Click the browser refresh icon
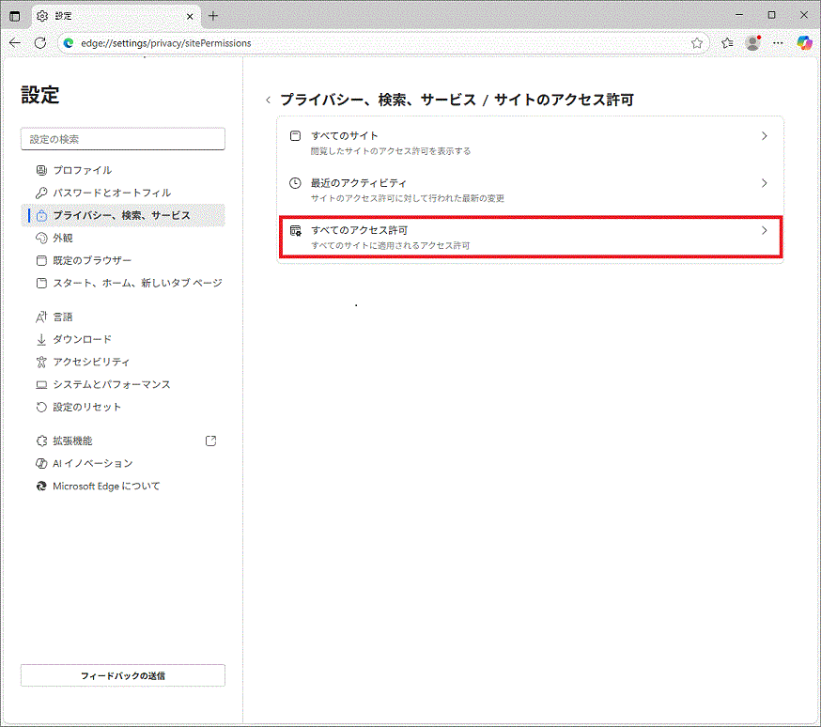The width and height of the screenshot is (821, 727). coord(40,42)
